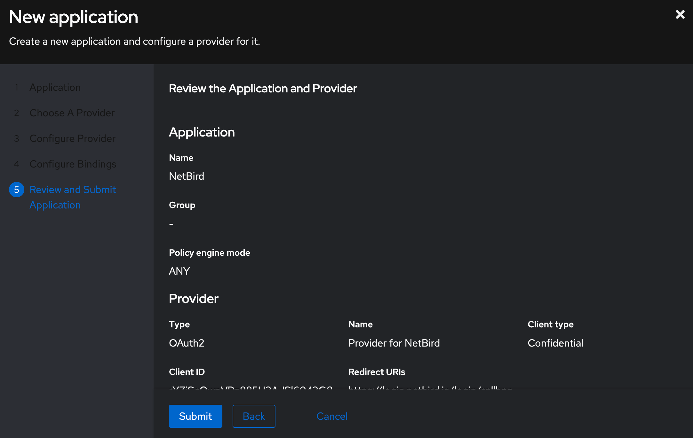Click the application Name value NetBird
Viewport: 693px width, 438px height.
[x=187, y=176]
